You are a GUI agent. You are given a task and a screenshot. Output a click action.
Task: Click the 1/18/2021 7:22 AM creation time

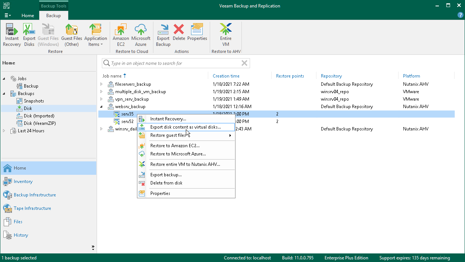coord(231,84)
